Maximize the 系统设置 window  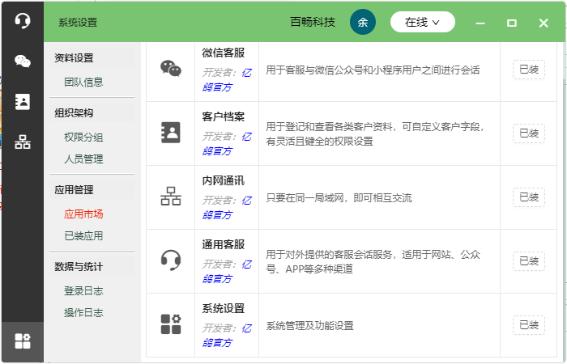[512, 23]
